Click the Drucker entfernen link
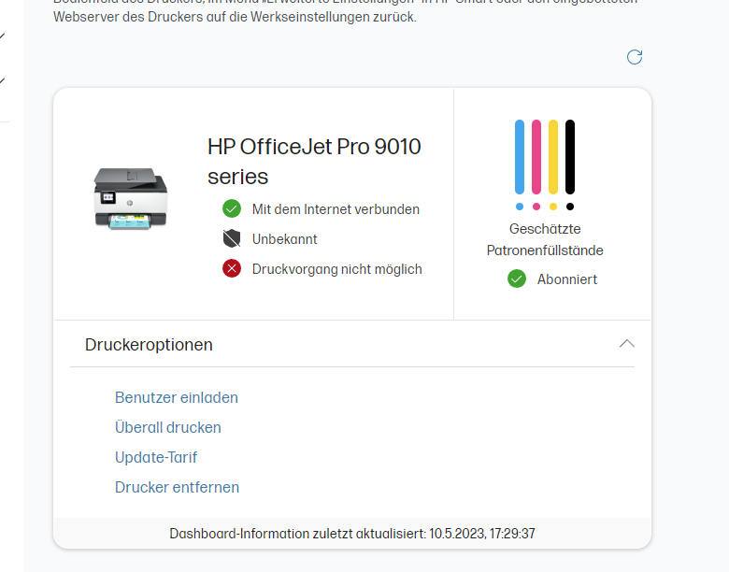 coord(177,487)
